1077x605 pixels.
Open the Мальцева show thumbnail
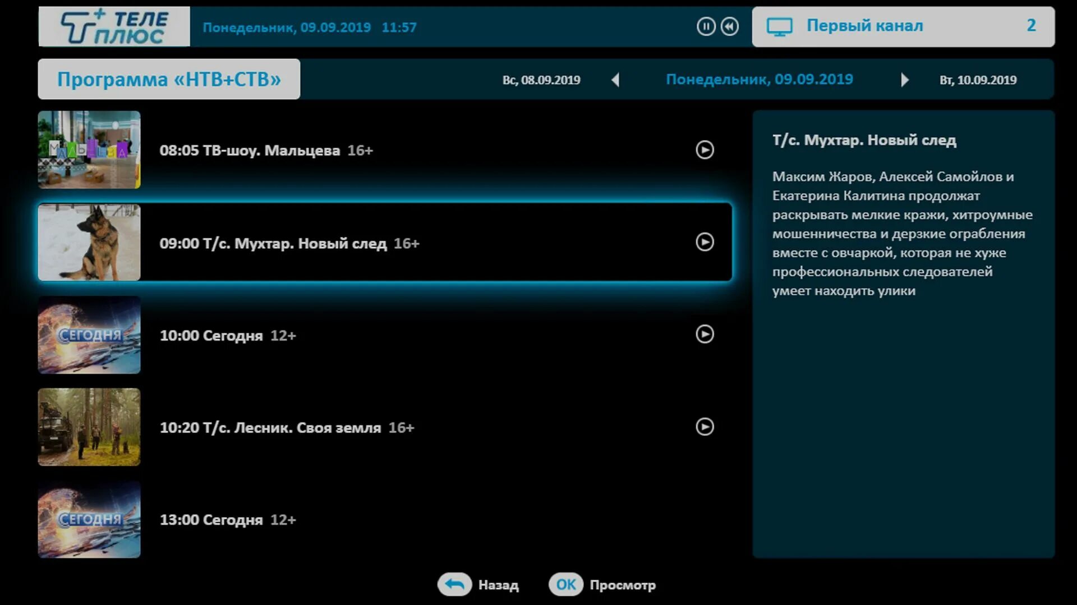89,150
